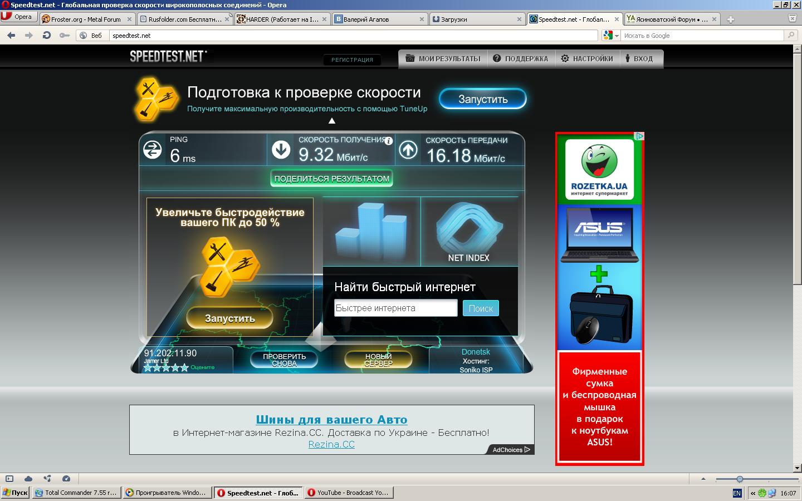Expand the hidden system tray icons
802x501 pixels.
(x=753, y=493)
